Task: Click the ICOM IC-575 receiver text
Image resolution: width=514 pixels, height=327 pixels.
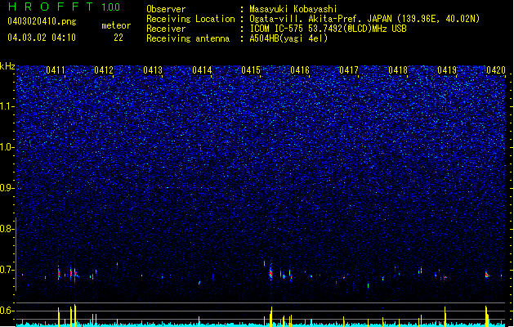Action: coord(328,29)
